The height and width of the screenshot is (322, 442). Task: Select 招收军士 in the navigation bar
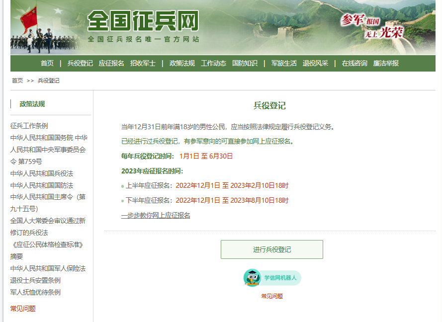point(143,63)
